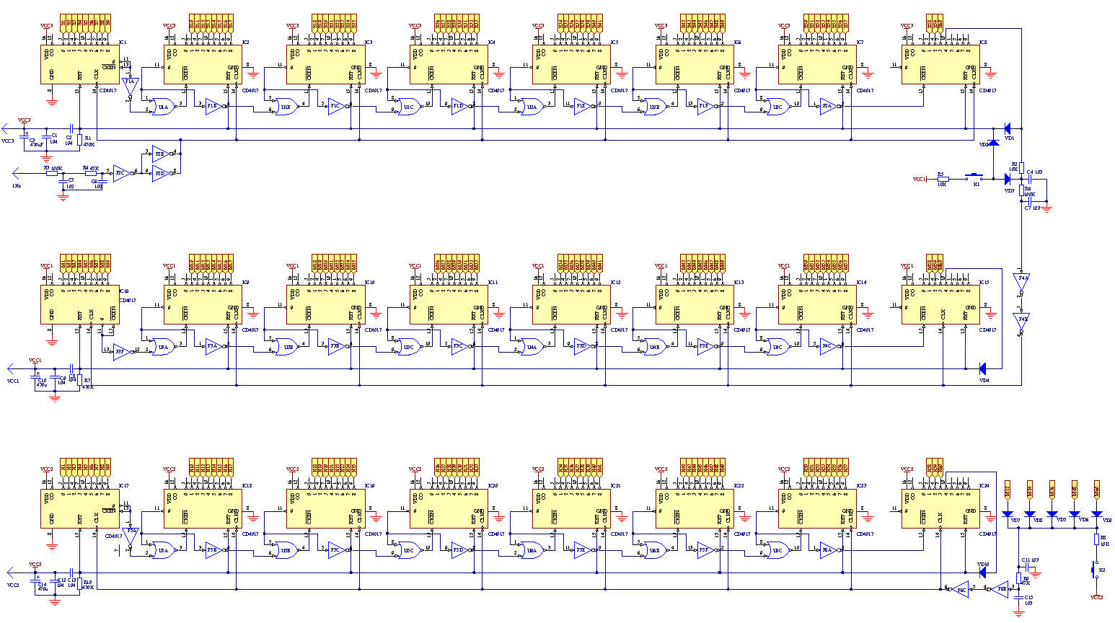
Task: Click the R1 470K resistor
Action: tap(80, 139)
